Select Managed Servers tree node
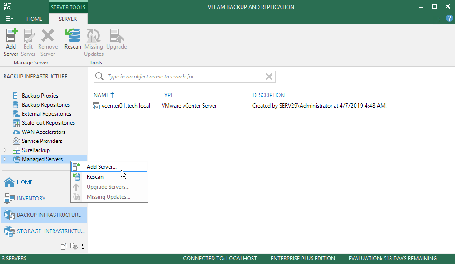The image size is (455, 264). click(x=42, y=159)
